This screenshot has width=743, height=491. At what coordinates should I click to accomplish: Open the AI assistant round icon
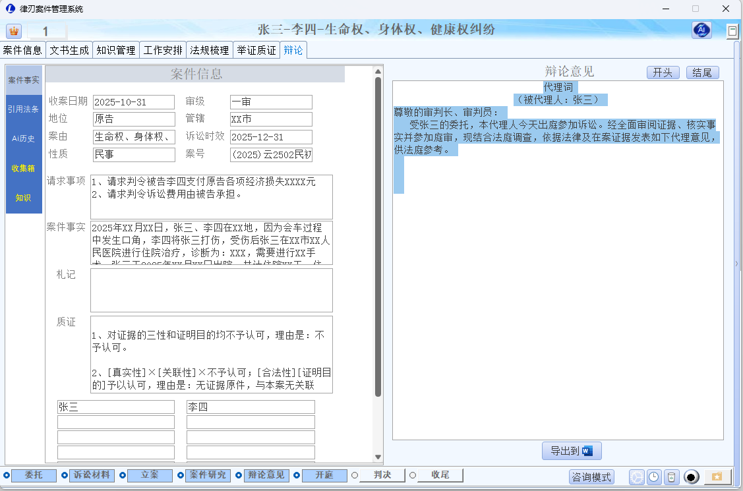coord(701,30)
